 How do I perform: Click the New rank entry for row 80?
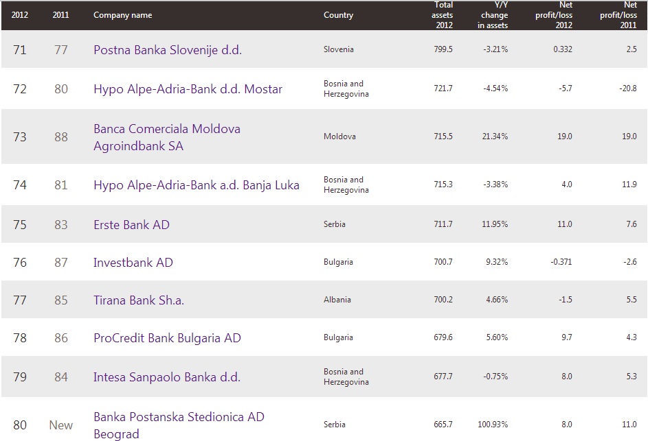click(60, 425)
